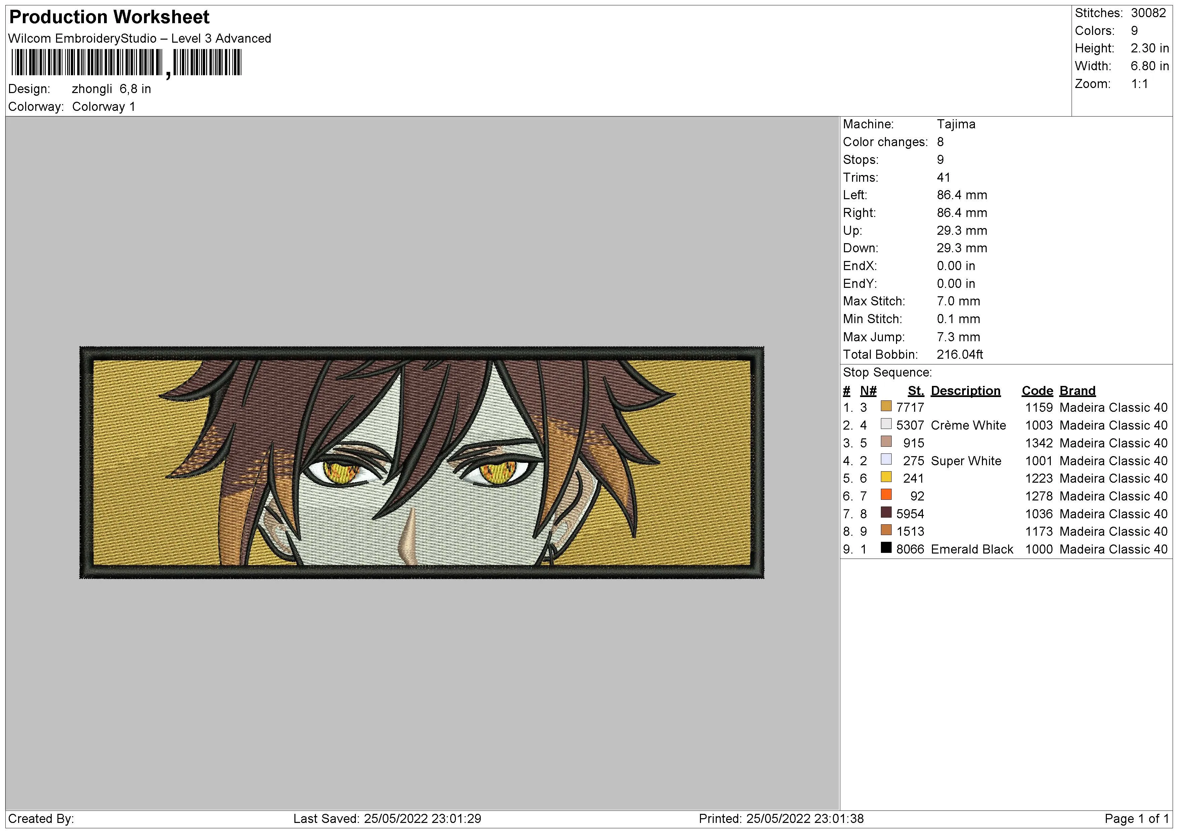Click code '1003' in Crème White row
The width and height of the screenshot is (1178, 833).
click(1039, 426)
